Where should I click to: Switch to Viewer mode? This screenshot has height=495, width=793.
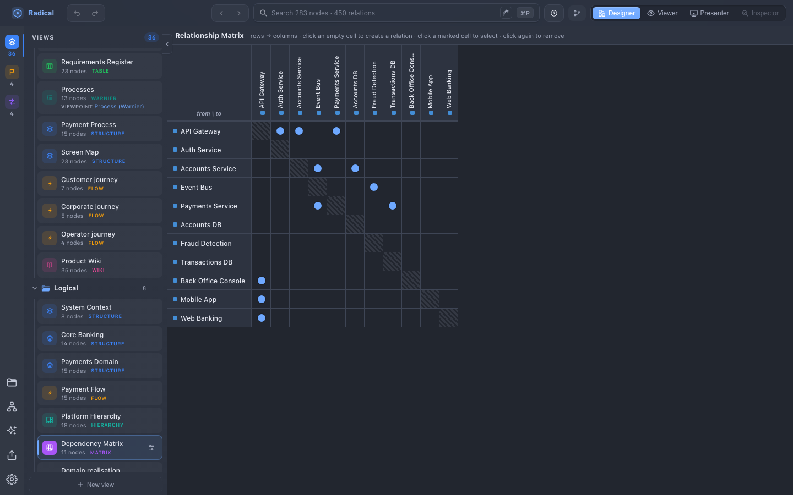pyautogui.click(x=662, y=13)
